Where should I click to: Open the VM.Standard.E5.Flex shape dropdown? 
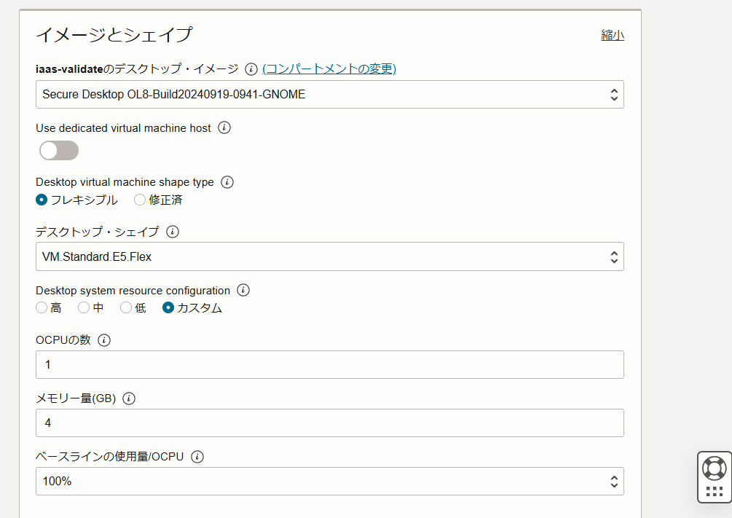tap(329, 256)
